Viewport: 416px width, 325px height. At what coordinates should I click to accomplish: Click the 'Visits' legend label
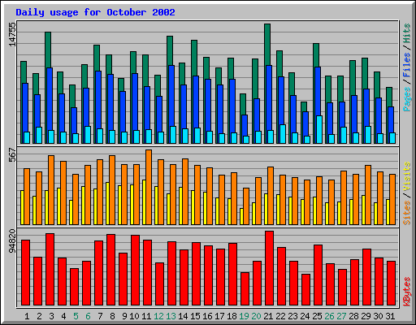click(406, 176)
